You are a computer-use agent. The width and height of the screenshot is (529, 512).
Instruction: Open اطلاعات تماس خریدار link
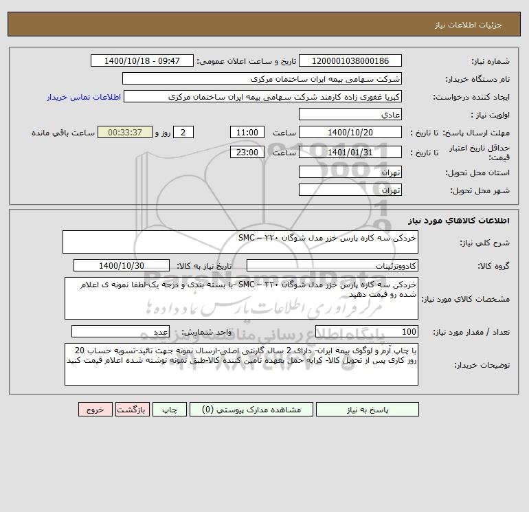[x=84, y=97]
